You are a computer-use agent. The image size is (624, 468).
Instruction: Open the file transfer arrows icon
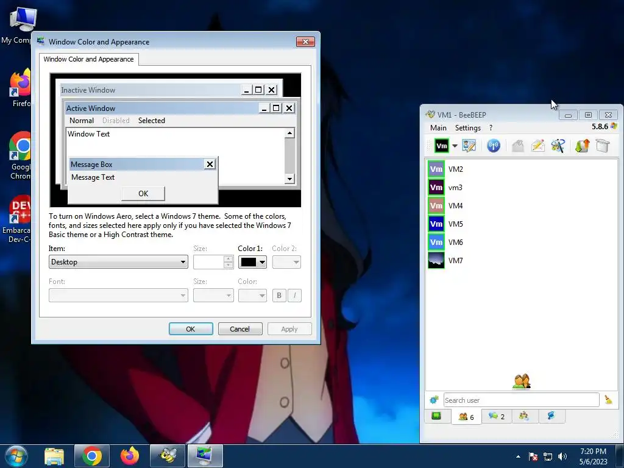pyautogui.click(x=582, y=146)
